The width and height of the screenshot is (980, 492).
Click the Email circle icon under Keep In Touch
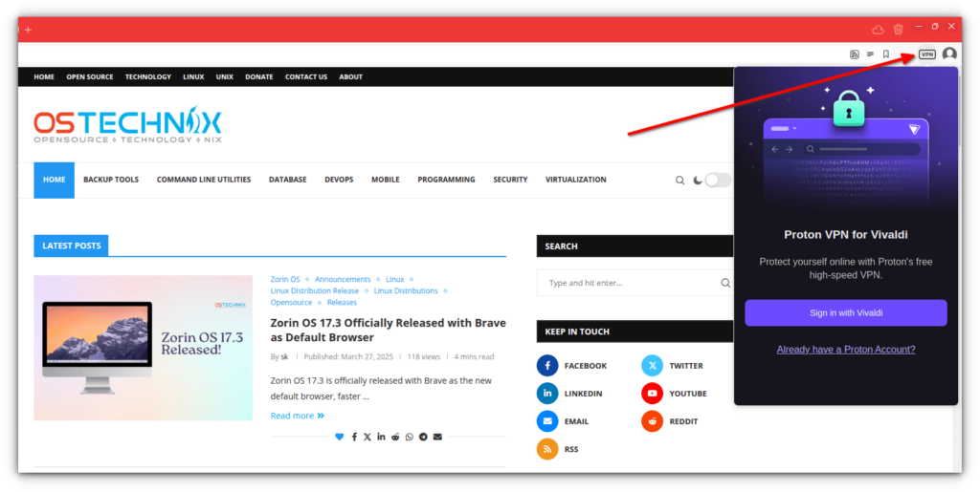547,421
